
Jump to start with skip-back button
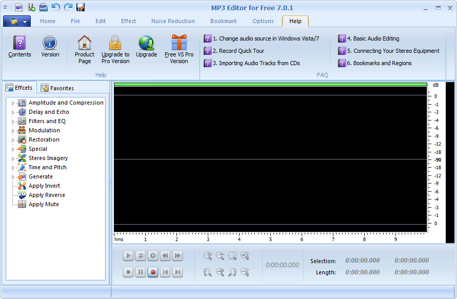click(x=165, y=272)
